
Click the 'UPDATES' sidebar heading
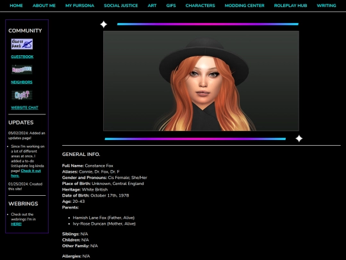21,123
